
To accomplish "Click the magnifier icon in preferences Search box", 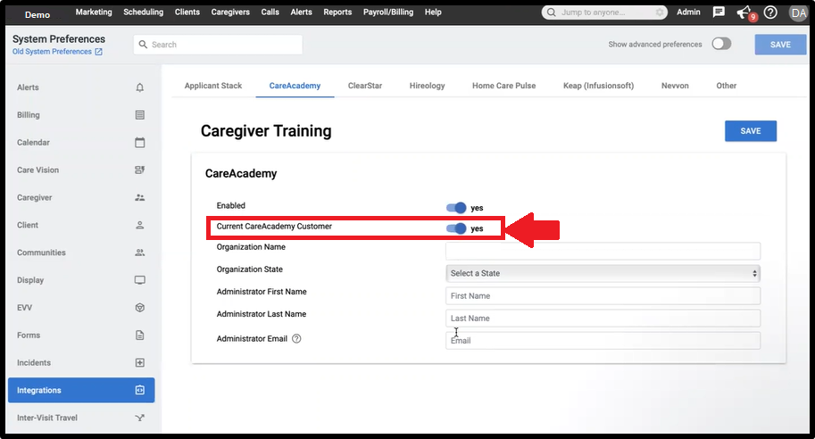I will (143, 45).
